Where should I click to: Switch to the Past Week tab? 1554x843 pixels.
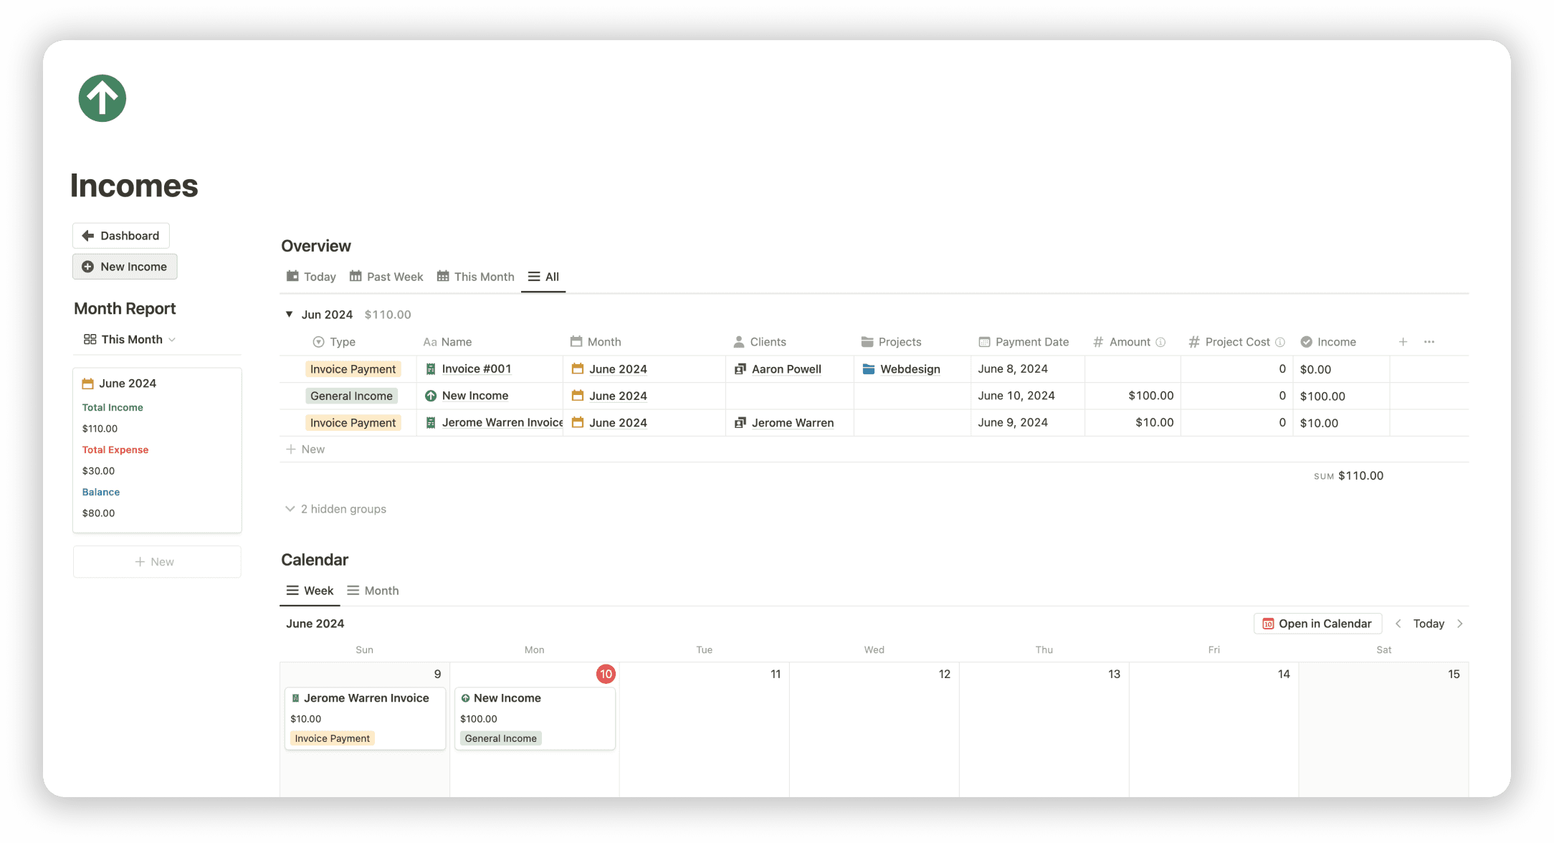point(386,277)
